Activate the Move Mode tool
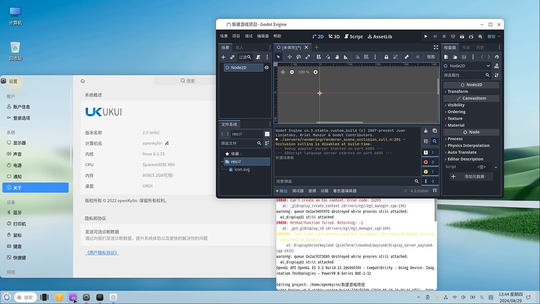 click(x=290, y=57)
